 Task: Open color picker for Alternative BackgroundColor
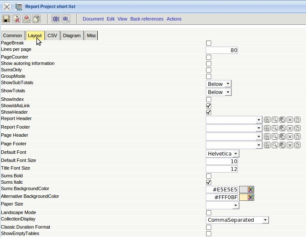coord(251,197)
